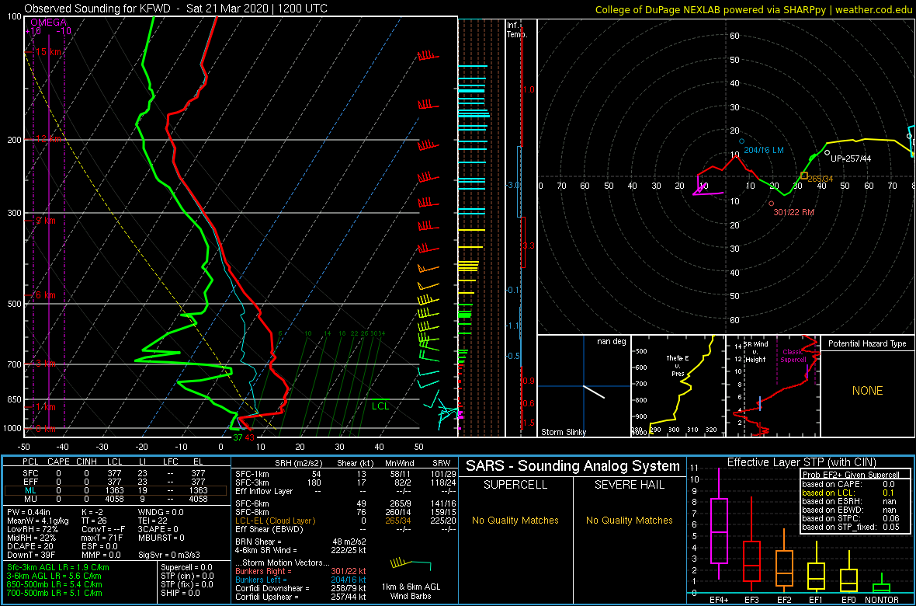Click the green NONTOR box plot
Image resolution: width=916 pixels, height=606 pixels.
tap(883, 583)
